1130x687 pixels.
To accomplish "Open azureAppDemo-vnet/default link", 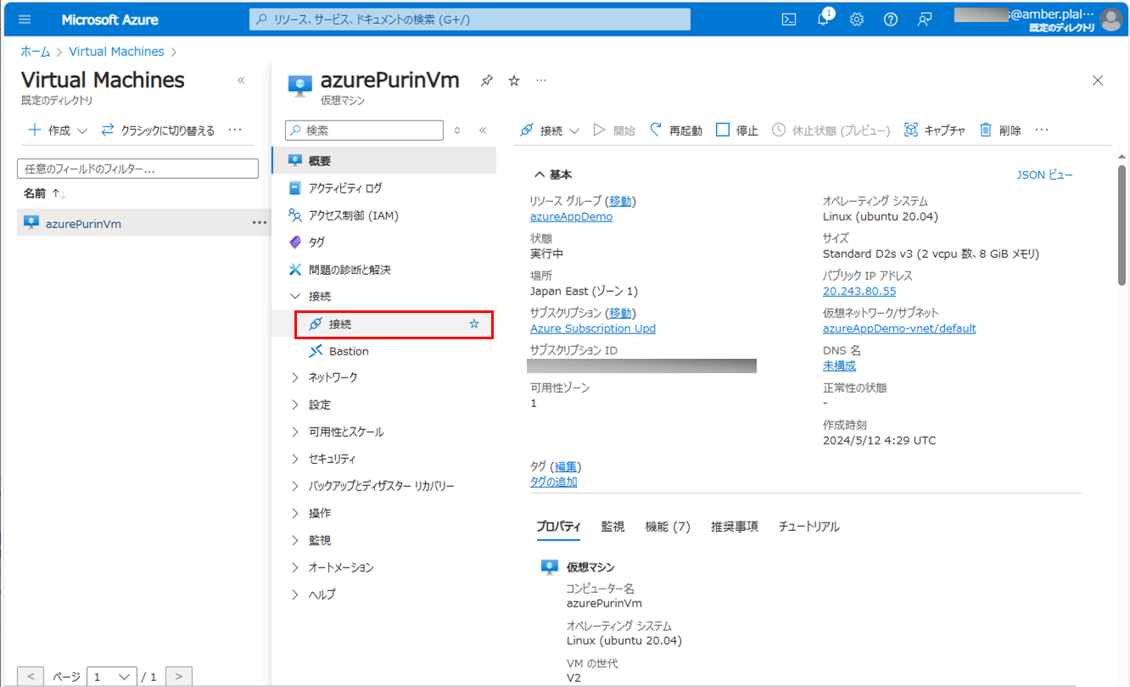I will (x=899, y=328).
